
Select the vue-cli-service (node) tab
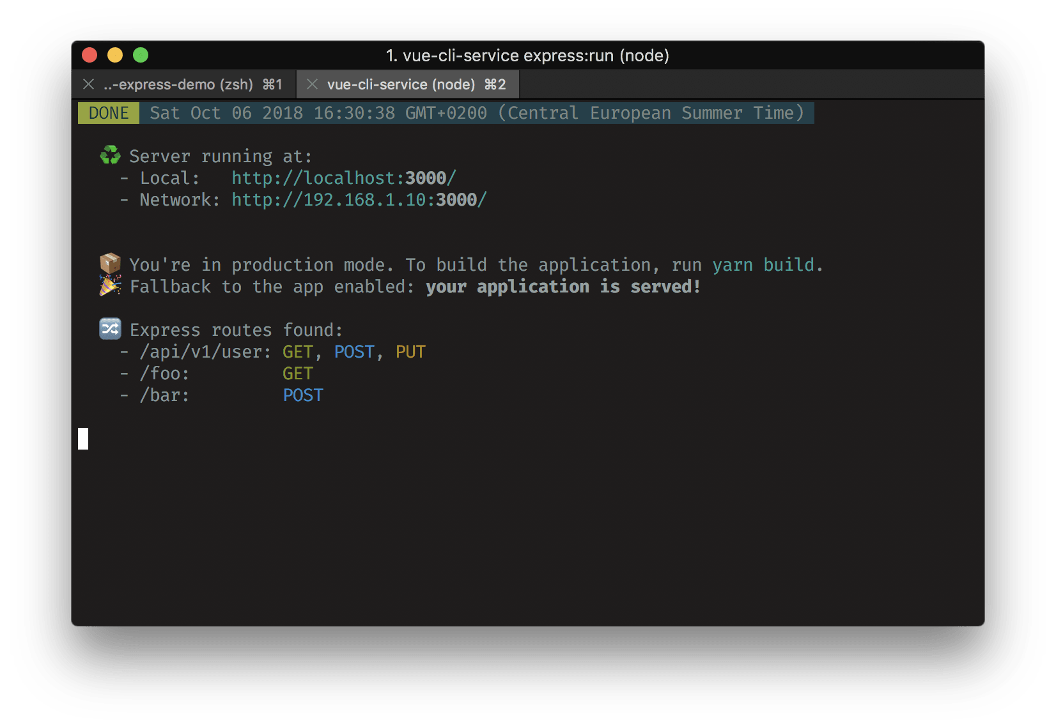point(408,84)
